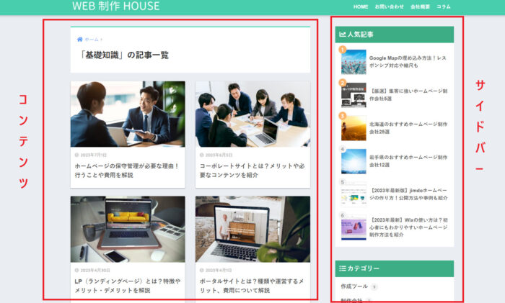The width and height of the screenshot is (505, 303).
Task: Open the article コーポレートサイトとは？
Action: 252,171
